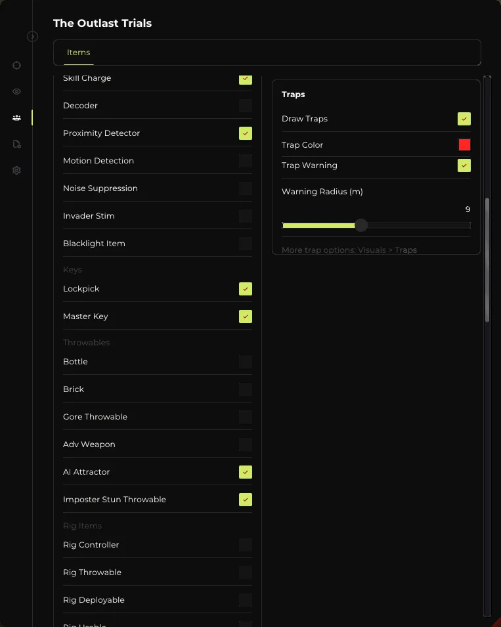Open the players group sidebar icon
The width and height of the screenshot is (501, 627).
point(16,118)
